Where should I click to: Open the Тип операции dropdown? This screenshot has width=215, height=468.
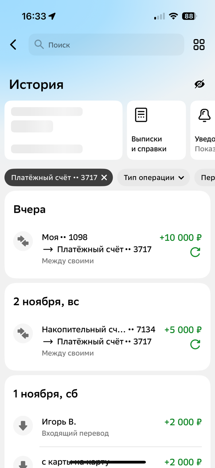[153, 177]
